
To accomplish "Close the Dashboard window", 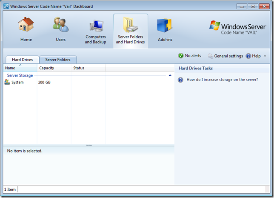I will tap(264, 6).
